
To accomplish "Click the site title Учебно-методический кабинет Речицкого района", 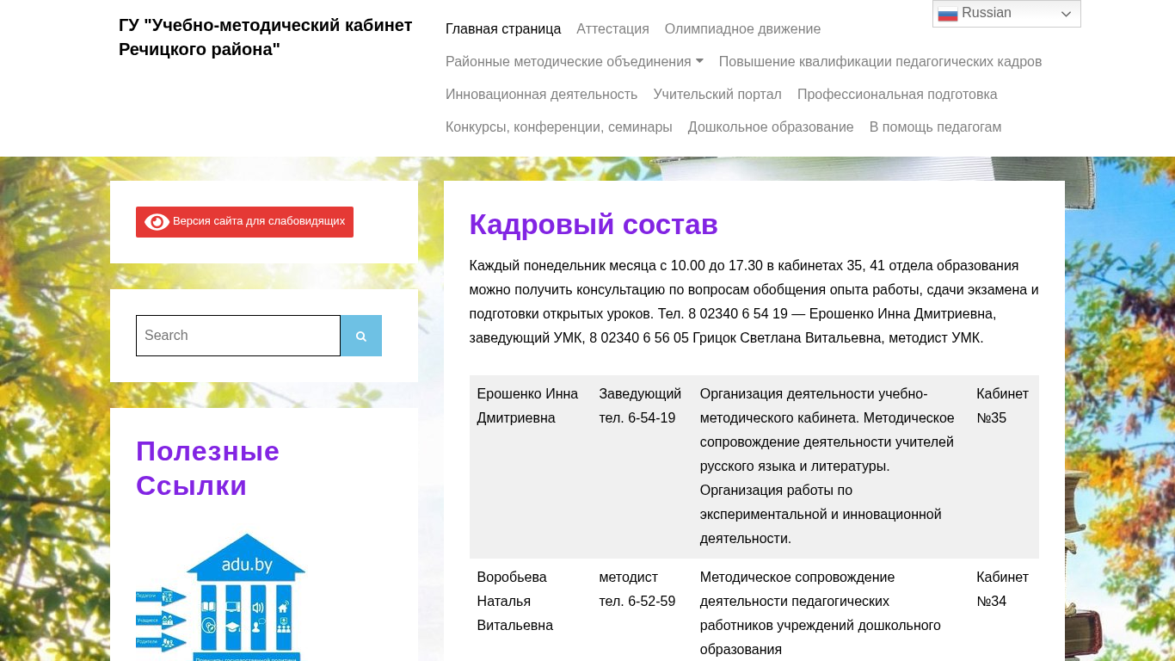I will (x=266, y=37).
